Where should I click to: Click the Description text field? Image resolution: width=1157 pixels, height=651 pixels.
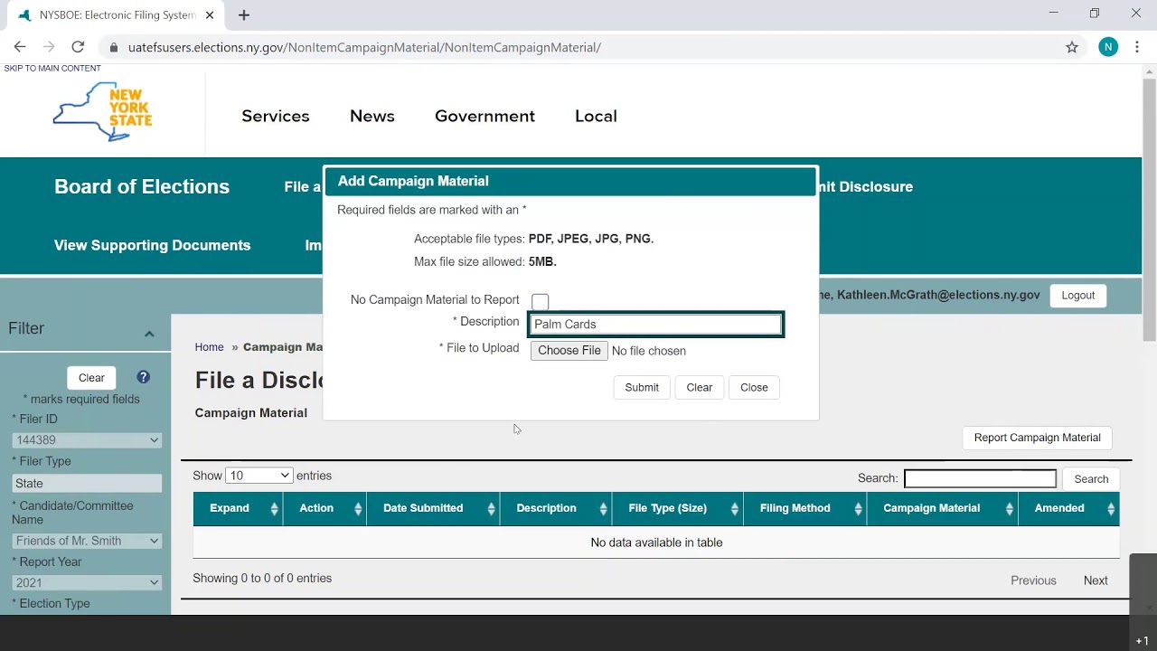tap(656, 324)
